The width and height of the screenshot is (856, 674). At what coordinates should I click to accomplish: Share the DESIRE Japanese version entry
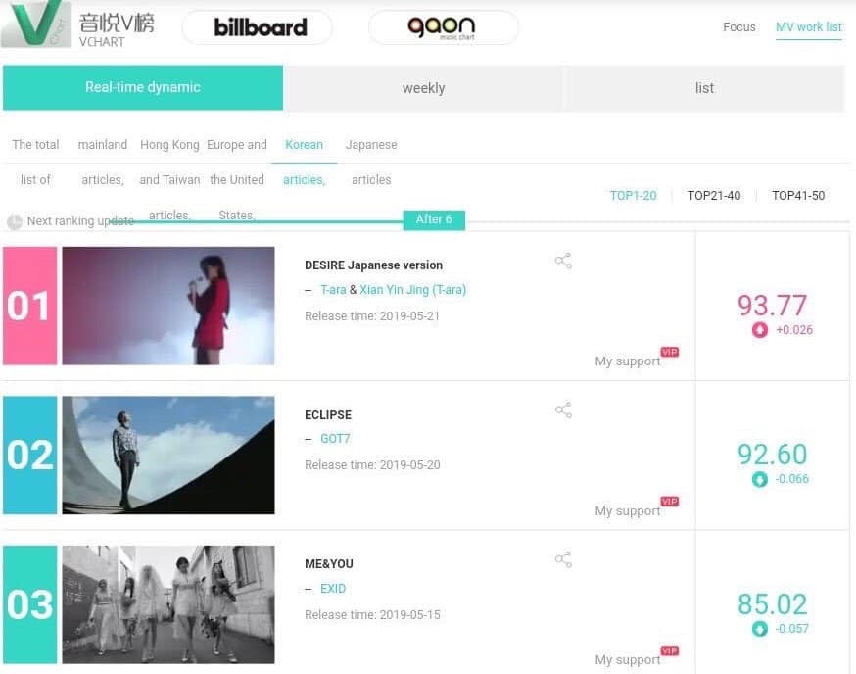click(x=563, y=261)
